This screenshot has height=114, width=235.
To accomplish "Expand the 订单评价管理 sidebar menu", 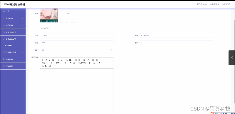I will (13, 52).
